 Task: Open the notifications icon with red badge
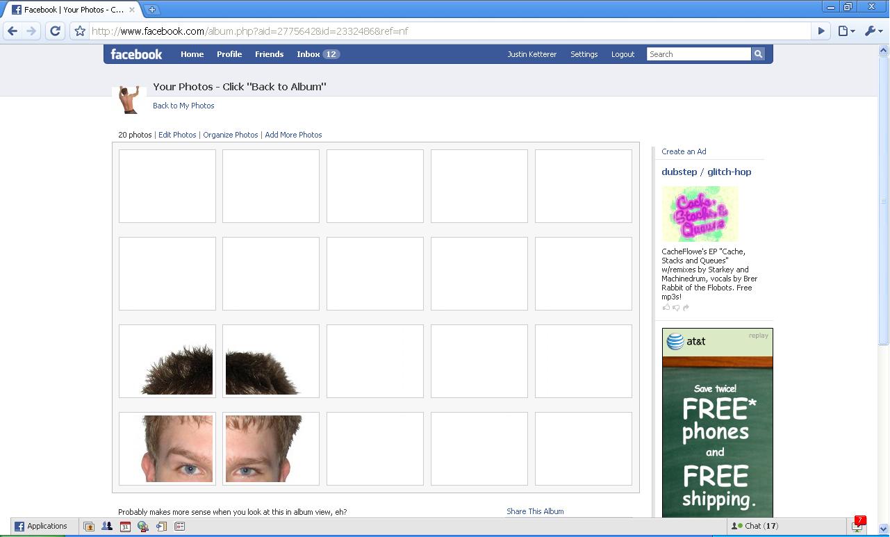click(x=857, y=526)
